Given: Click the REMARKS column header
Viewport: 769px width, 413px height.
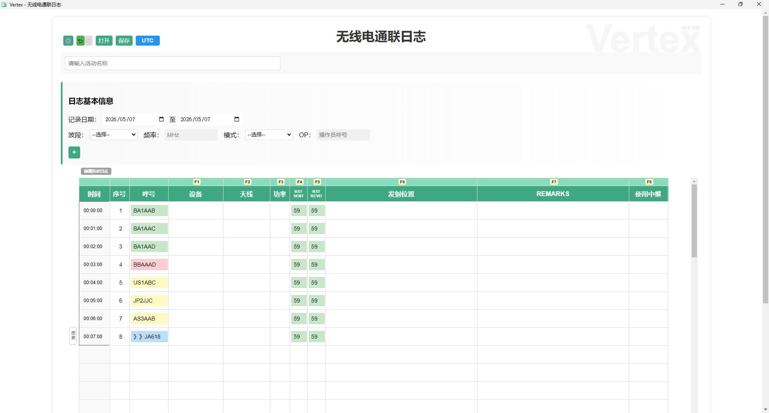Looking at the screenshot, I should [553, 194].
